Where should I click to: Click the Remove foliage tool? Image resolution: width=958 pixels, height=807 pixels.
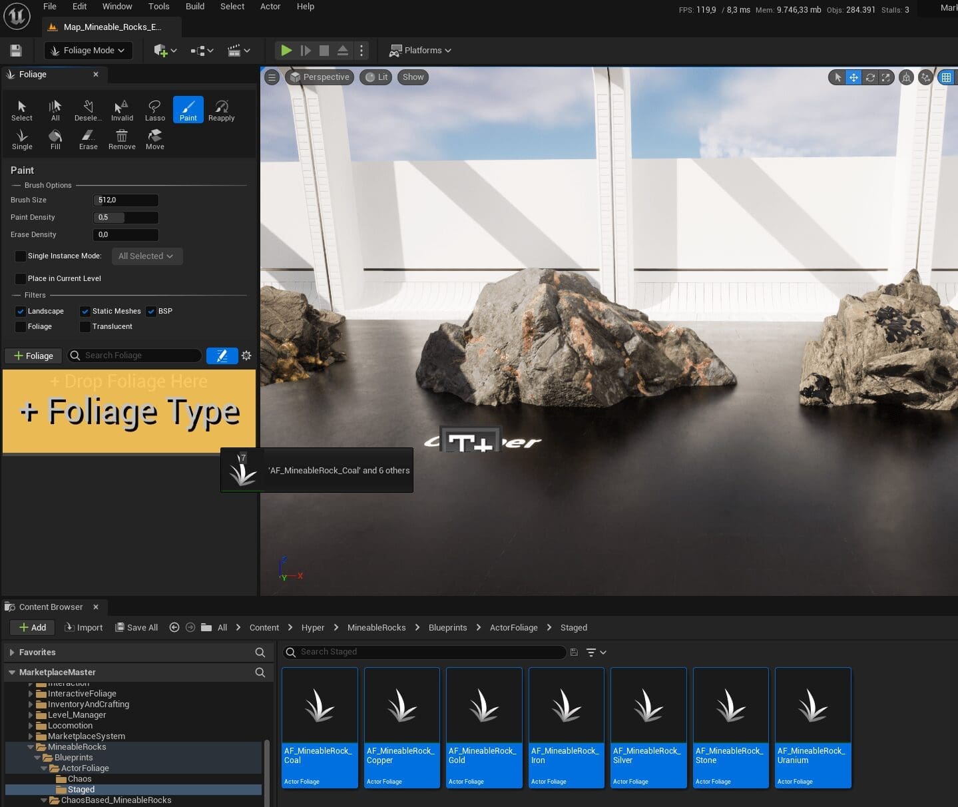tap(122, 139)
